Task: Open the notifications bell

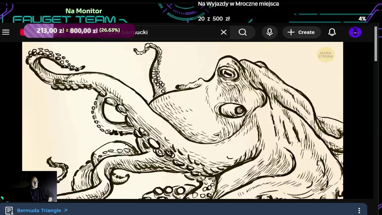Action: point(332,32)
